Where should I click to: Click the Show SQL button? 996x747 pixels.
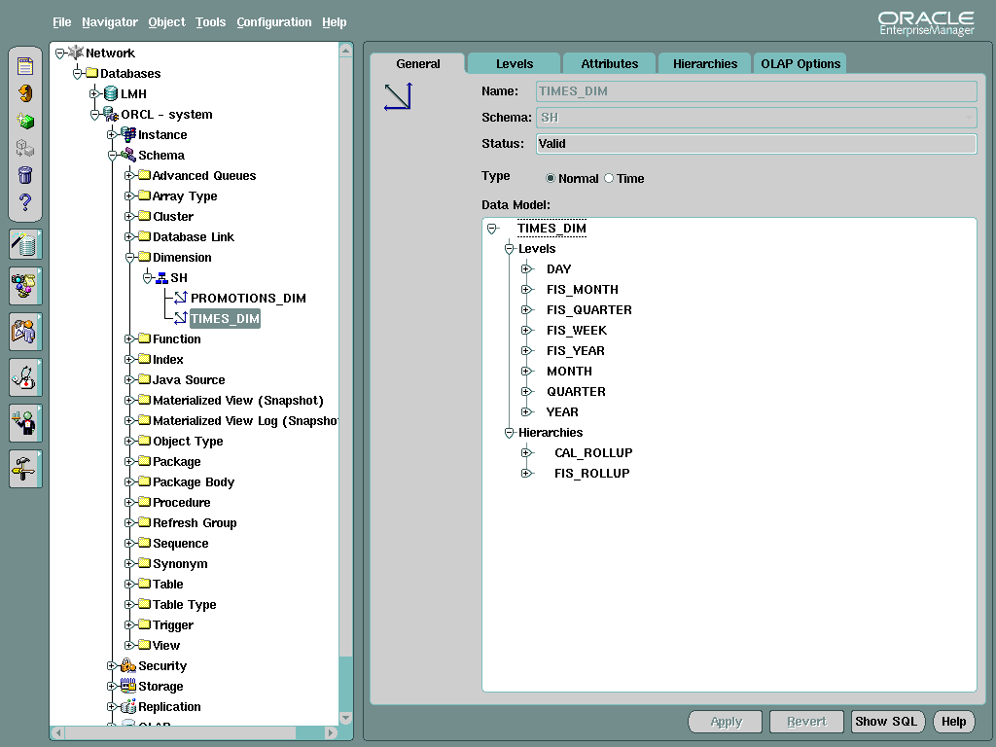click(x=885, y=722)
